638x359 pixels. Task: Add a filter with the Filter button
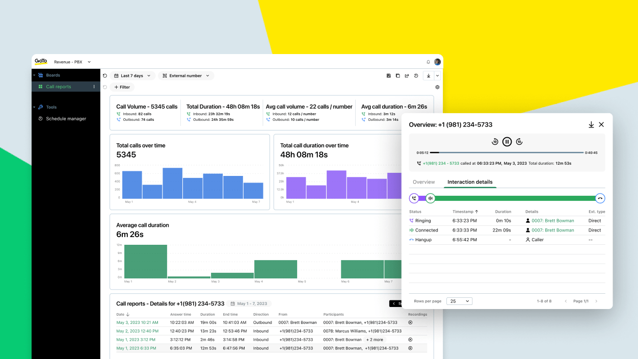coord(122,87)
